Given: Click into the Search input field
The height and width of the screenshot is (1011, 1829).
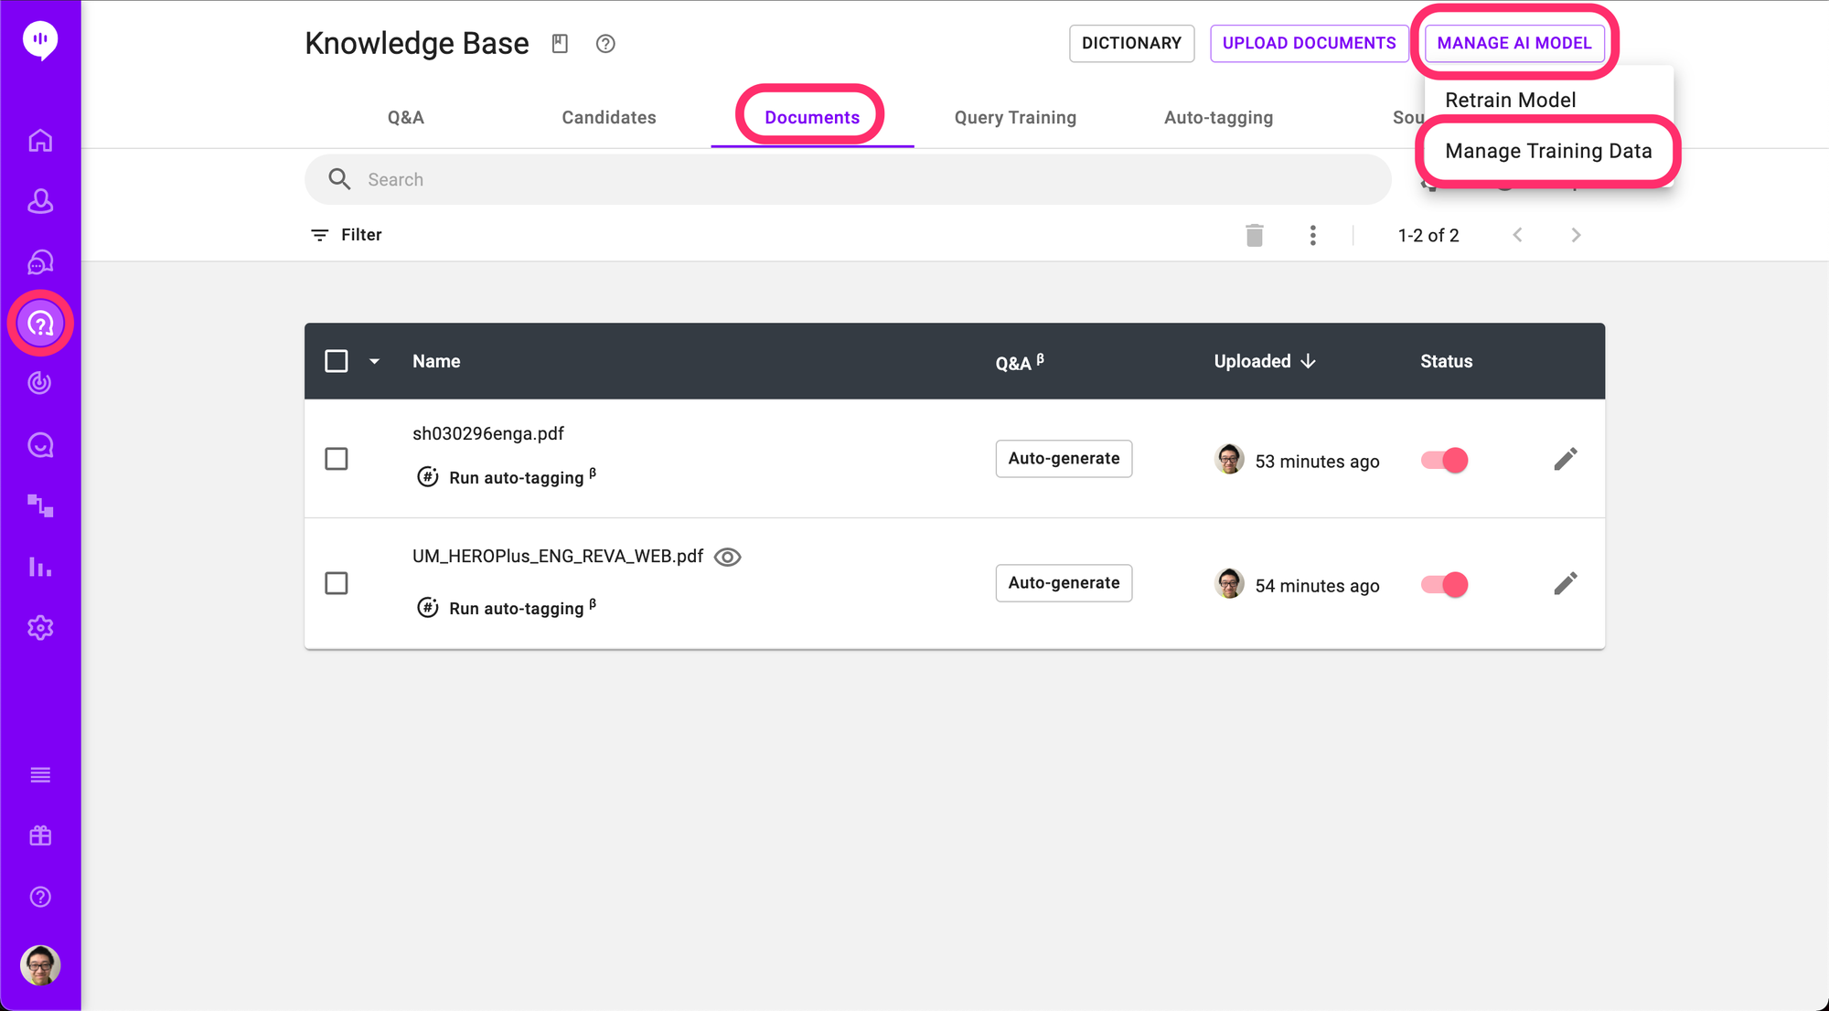Looking at the screenshot, I should pyautogui.click(x=850, y=179).
